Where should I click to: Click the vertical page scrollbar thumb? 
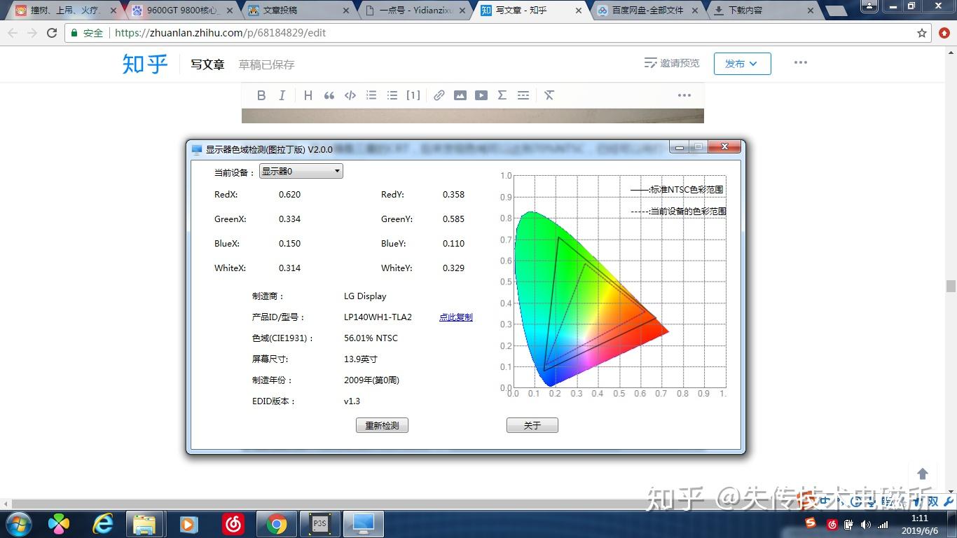951,286
